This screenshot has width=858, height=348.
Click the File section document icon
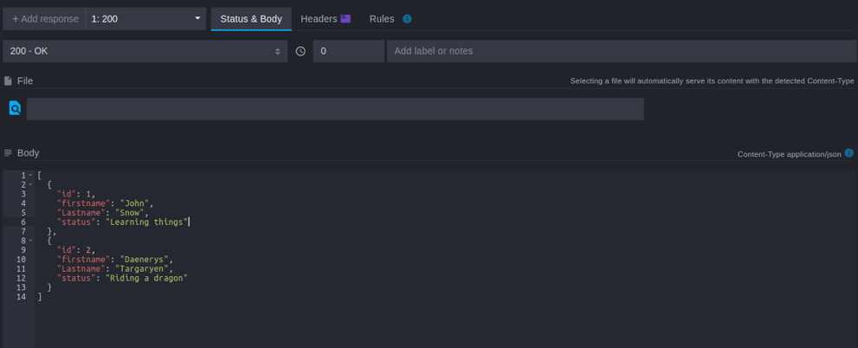pos(8,81)
